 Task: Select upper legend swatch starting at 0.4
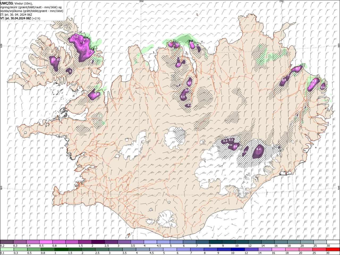pos(33,242)
